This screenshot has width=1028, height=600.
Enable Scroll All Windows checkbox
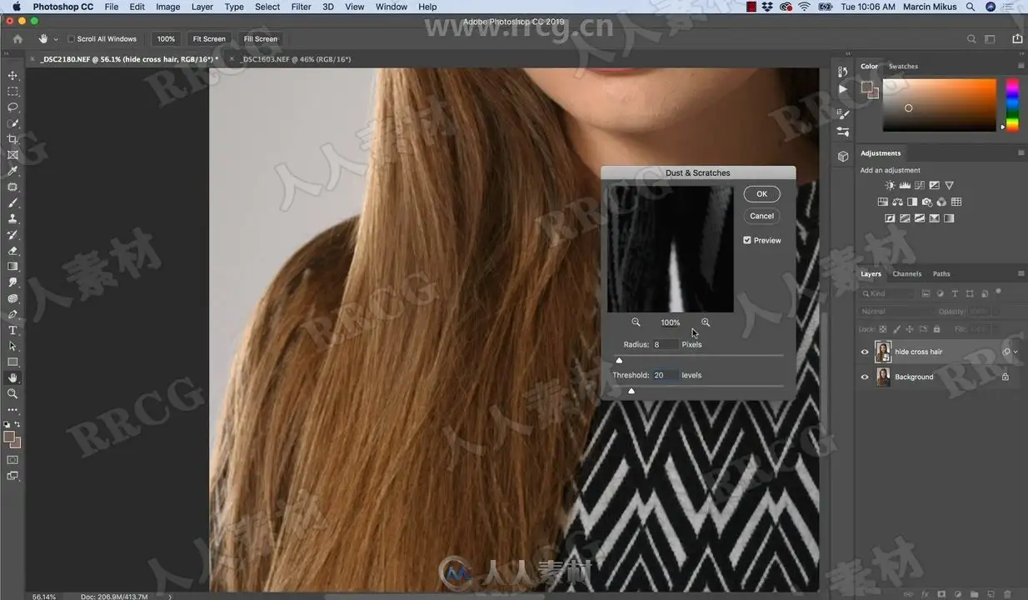[71, 39]
